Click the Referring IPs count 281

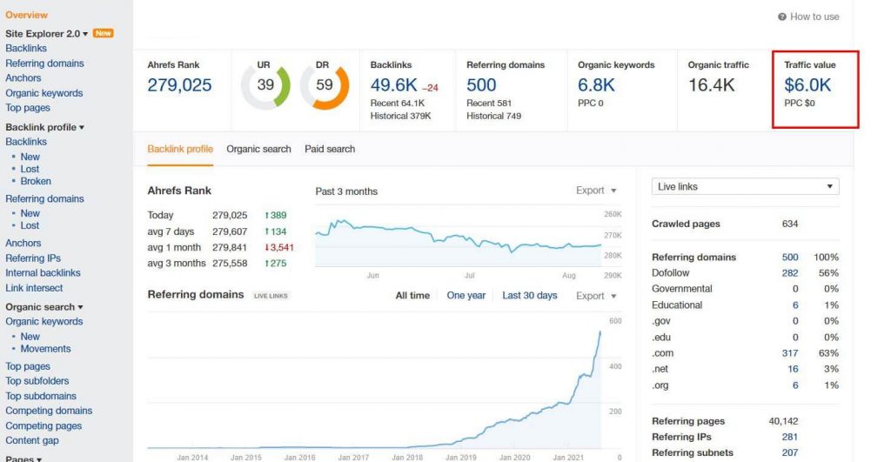click(790, 437)
